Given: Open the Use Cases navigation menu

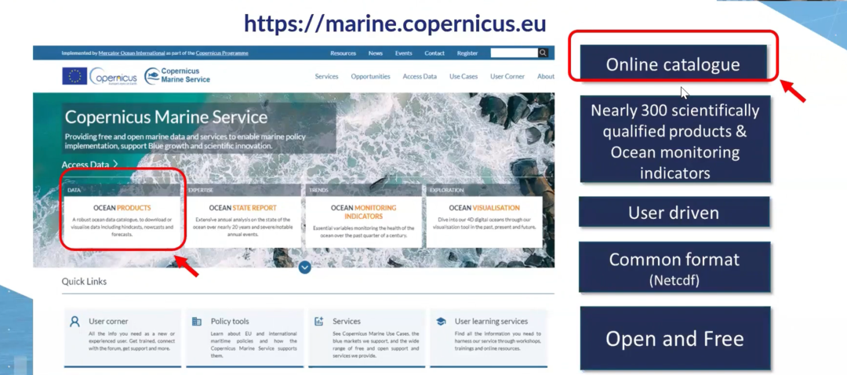Looking at the screenshot, I should [x=463, y=77].
